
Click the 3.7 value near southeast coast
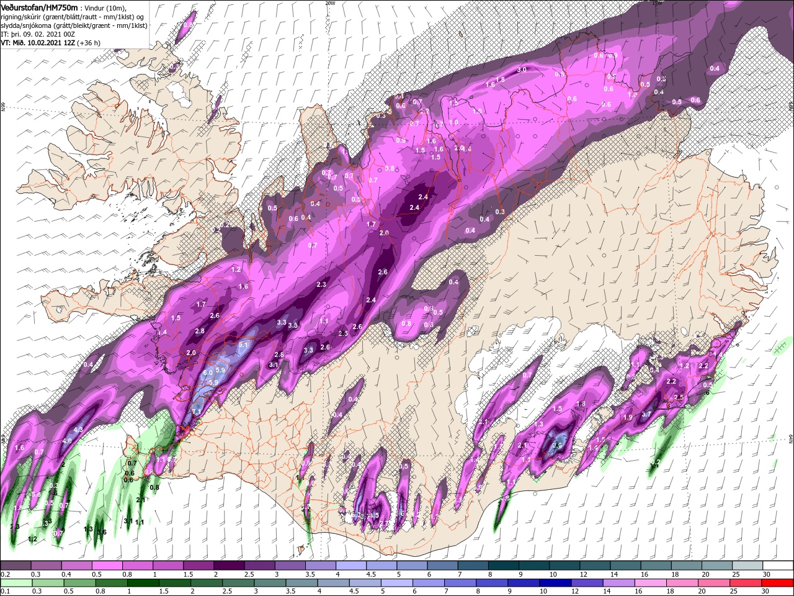646,415
